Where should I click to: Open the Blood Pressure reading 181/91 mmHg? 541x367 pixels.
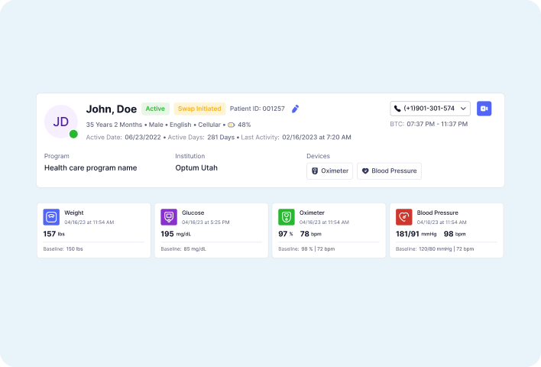coord(415,234)
